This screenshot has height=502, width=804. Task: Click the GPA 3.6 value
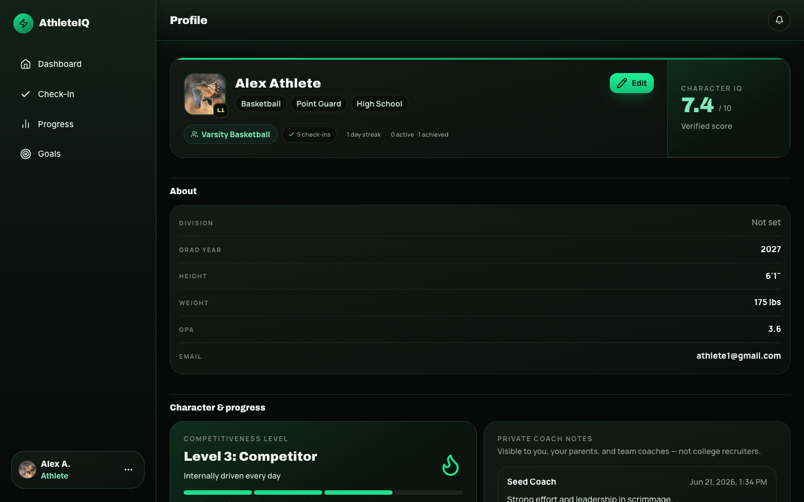point(774,329)
